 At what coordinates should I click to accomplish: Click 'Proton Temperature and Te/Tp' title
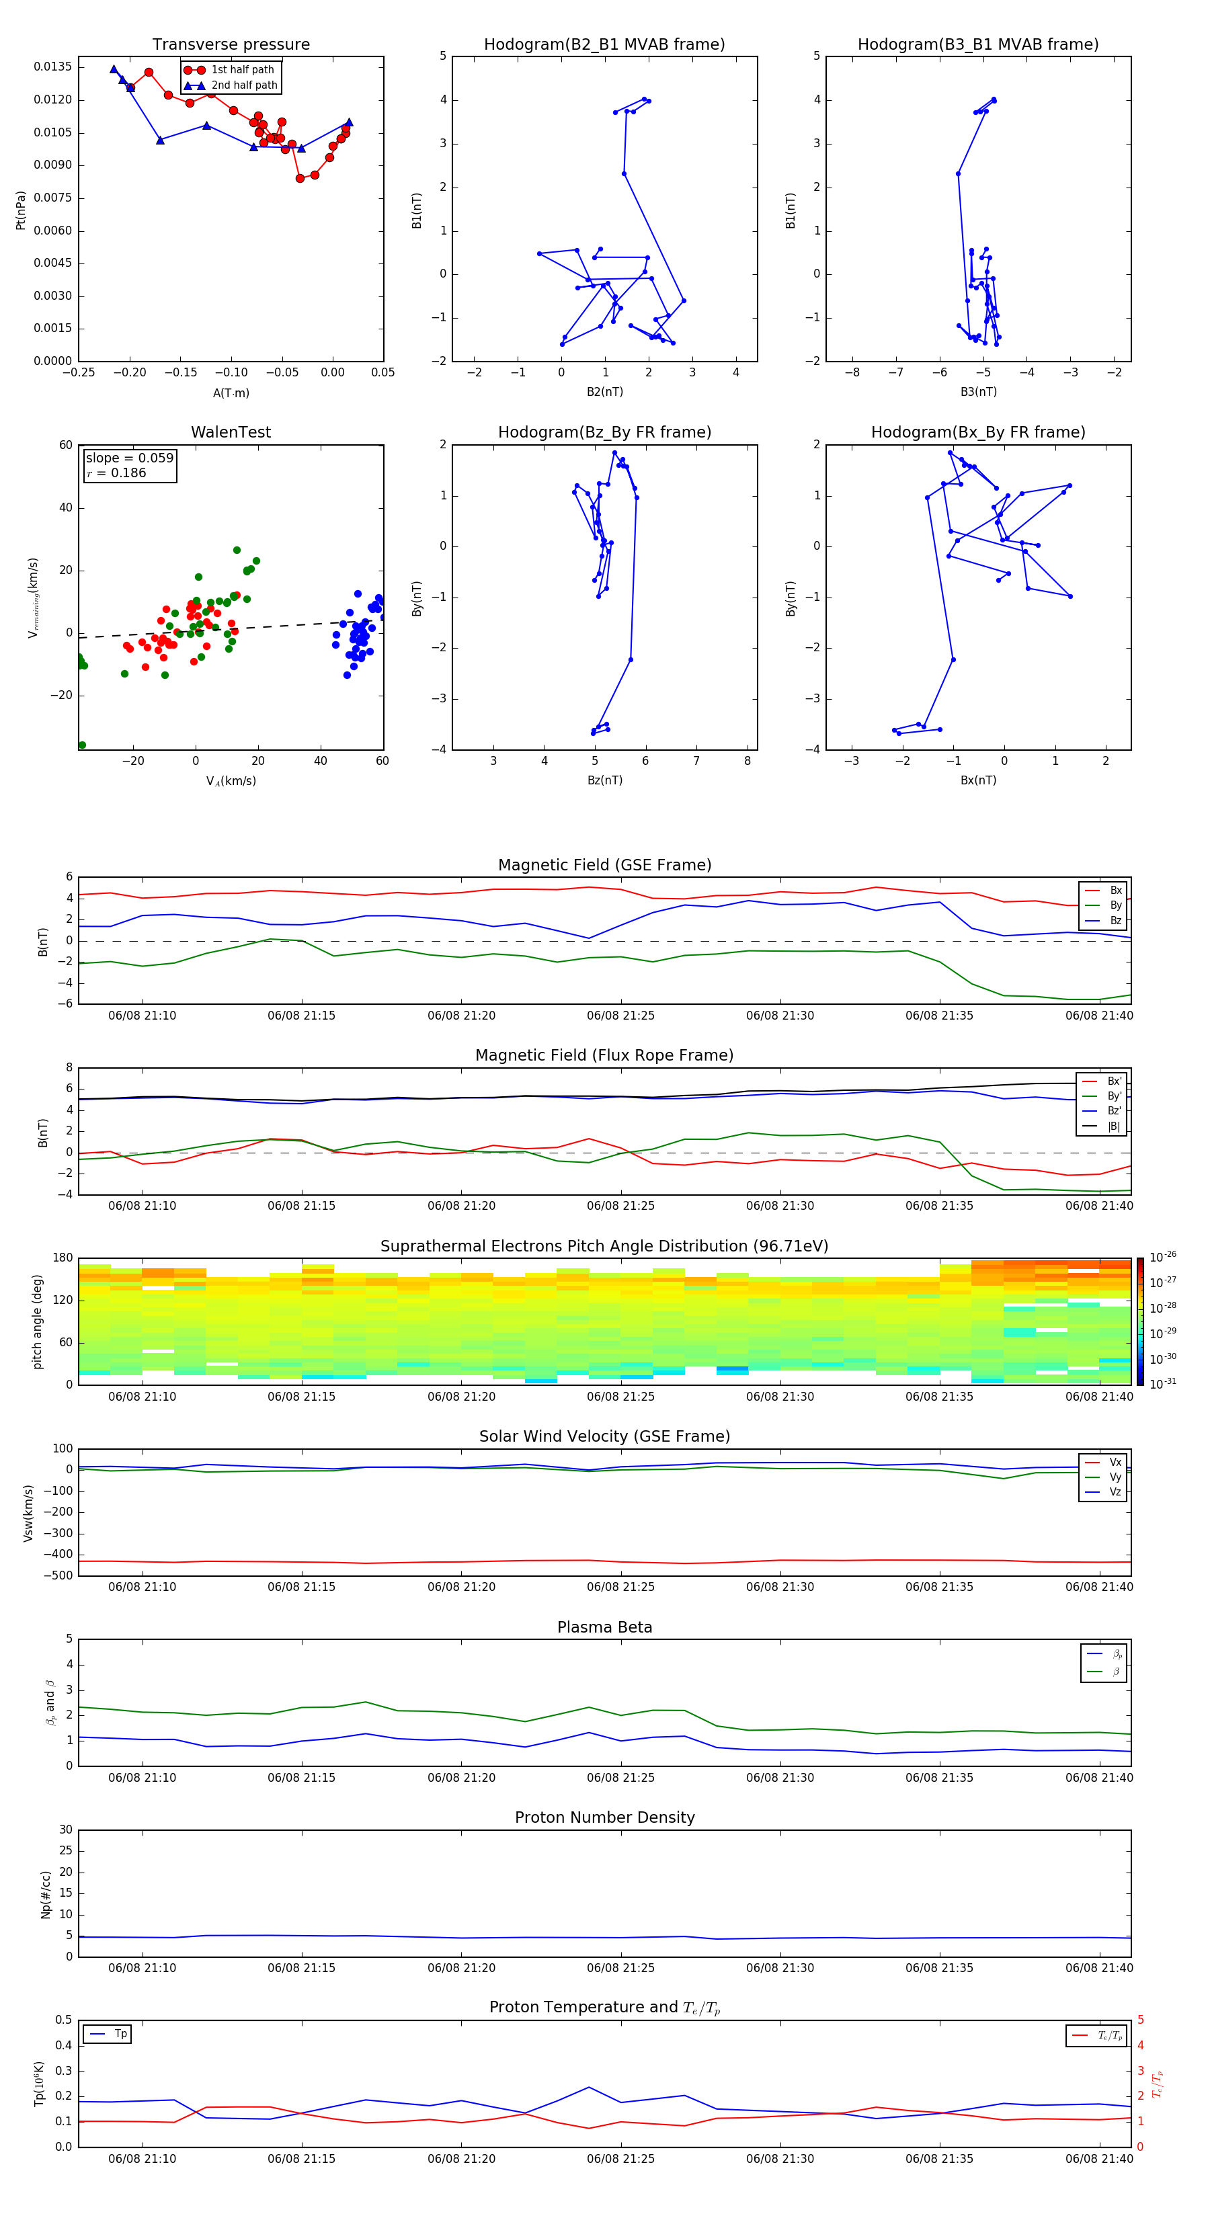click(x=604, y=2007)
